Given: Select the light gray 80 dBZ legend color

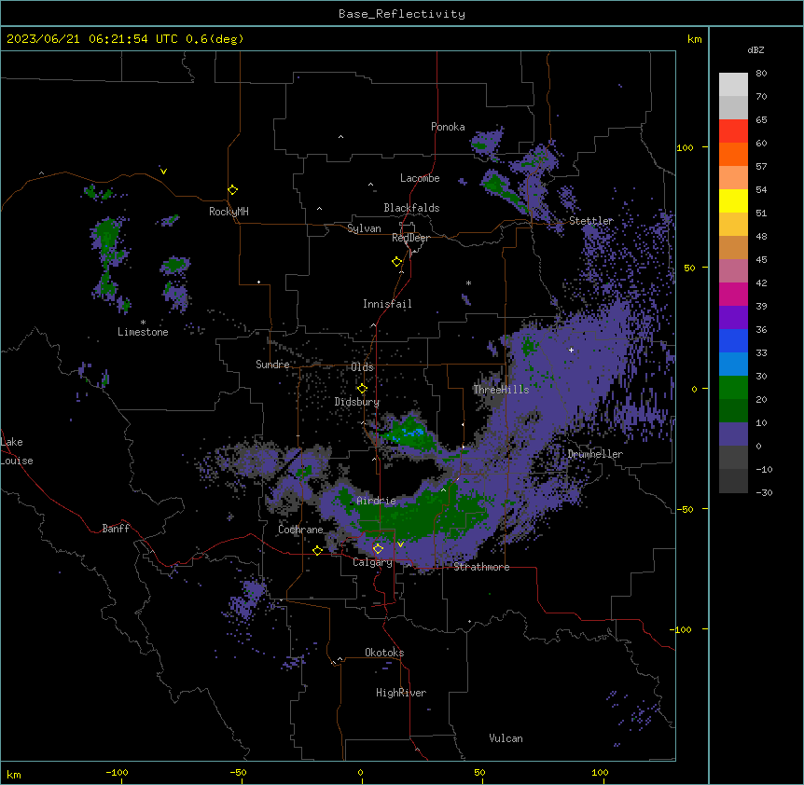Looking at the screenshot, I should [x=733, y=85].
